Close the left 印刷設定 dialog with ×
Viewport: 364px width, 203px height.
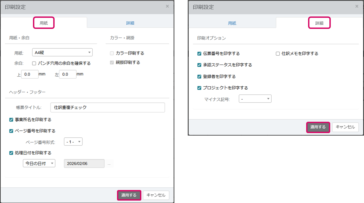167,6
